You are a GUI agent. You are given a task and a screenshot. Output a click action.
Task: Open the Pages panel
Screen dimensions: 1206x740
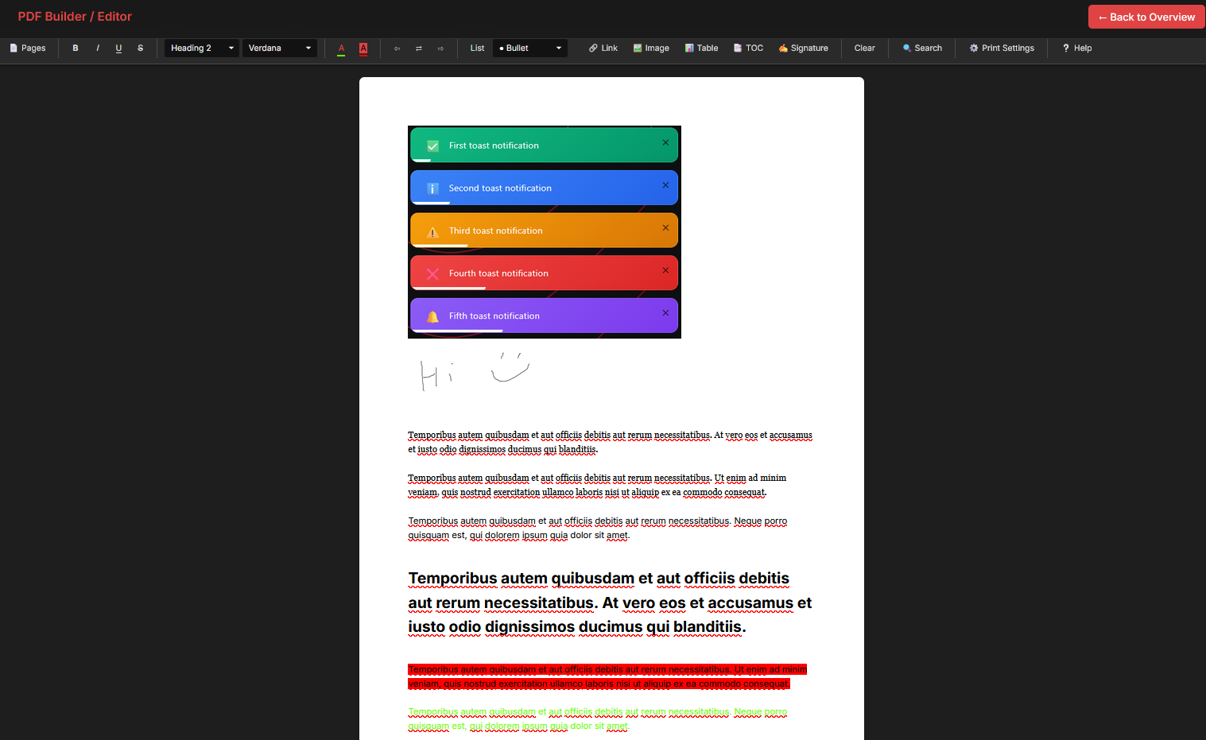(x=28, y=48)
